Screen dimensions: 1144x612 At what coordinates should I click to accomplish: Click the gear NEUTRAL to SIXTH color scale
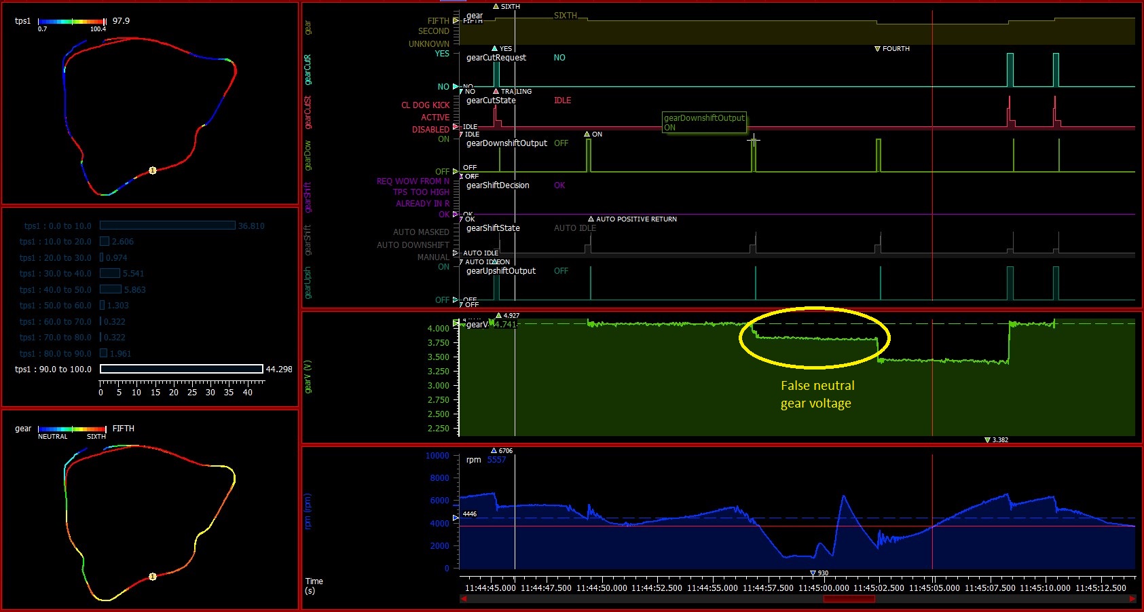pyautogui.click(x=72, y=429)
